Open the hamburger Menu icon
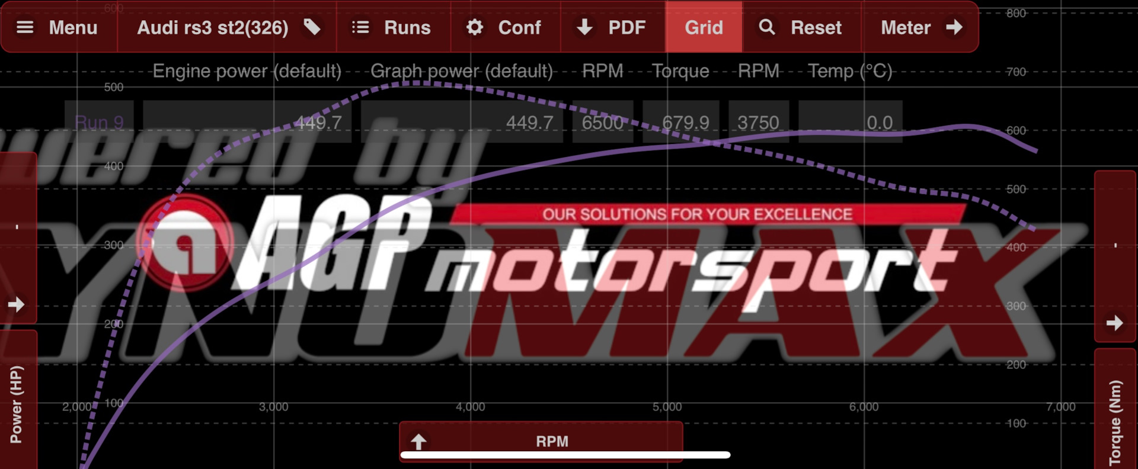 25,27
